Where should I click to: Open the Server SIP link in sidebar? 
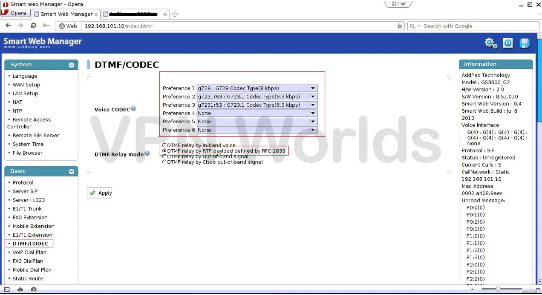click(25, 191)
